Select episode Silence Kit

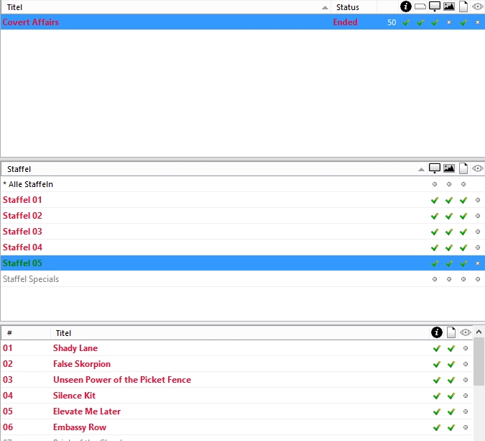coord(237,396)
